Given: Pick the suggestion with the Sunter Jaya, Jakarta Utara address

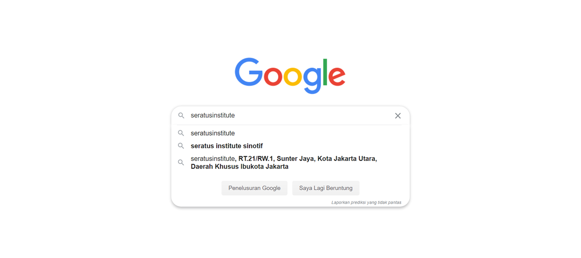Looking at the screenshot, I should pyautogui.click(x=290, y=163).
